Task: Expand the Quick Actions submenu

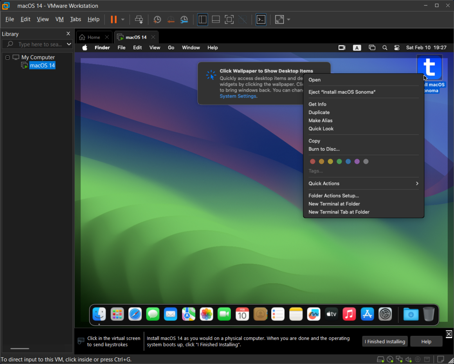Action: click(363, 183)
